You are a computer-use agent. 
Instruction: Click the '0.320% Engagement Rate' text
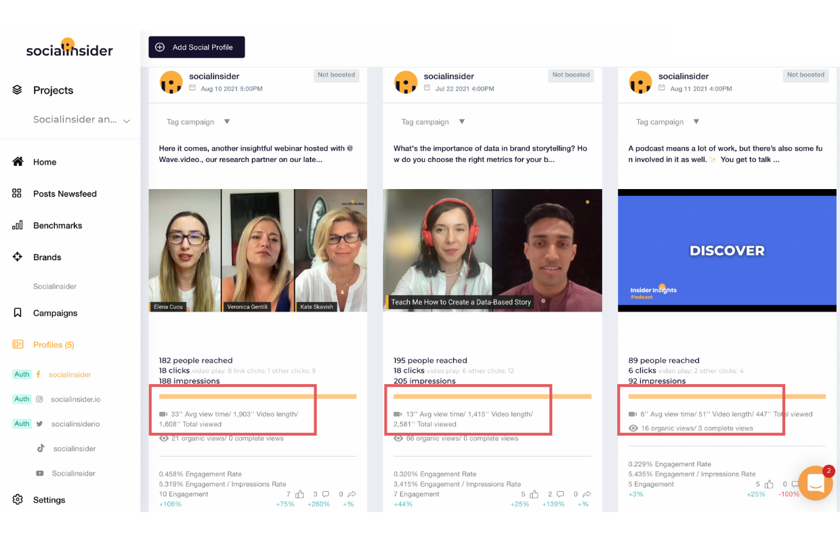click(435, 474)
